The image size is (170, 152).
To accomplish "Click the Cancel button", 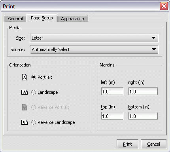I will 153,144.
